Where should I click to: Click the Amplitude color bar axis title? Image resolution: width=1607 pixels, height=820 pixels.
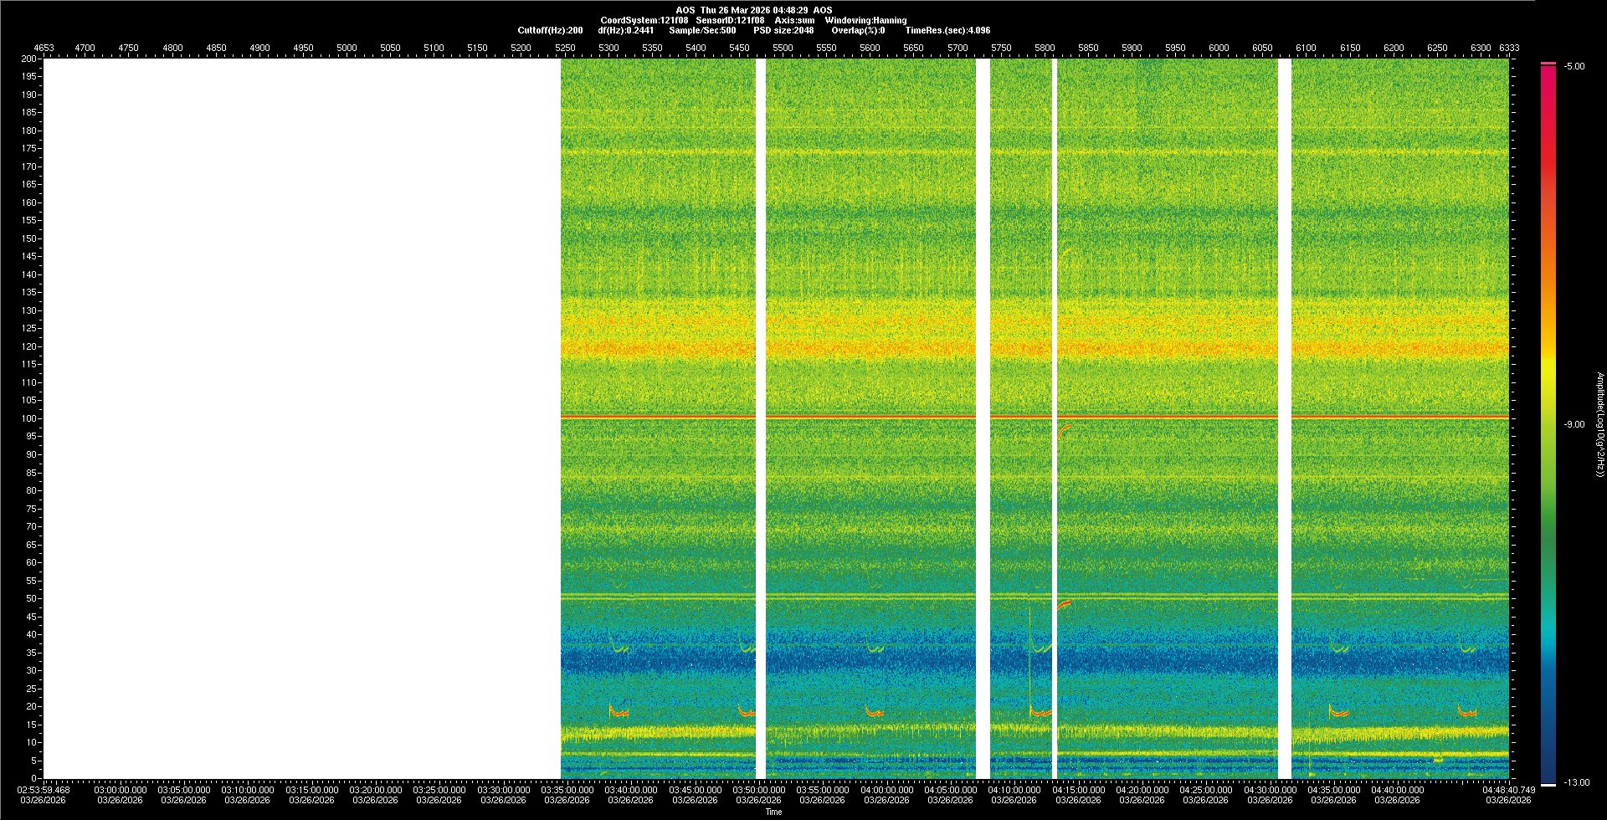click(1599, 425)
